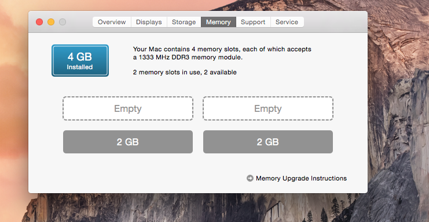The height and width of the screenshot is (222, 429).
Task: Open the Displays tab
Action: click(149, 22)
